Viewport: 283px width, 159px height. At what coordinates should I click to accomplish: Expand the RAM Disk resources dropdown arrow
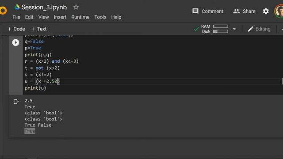click(234, 29)
